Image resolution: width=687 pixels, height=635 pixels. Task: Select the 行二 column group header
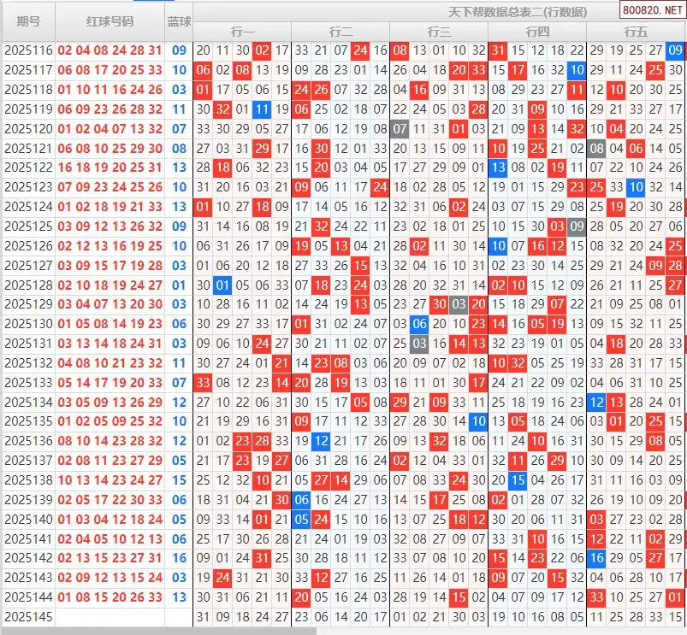[x=341, y=32]
